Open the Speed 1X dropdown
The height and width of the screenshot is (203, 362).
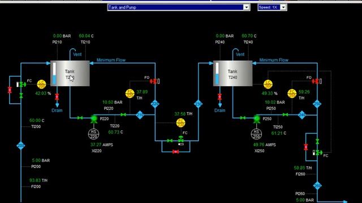pos(283,7)
